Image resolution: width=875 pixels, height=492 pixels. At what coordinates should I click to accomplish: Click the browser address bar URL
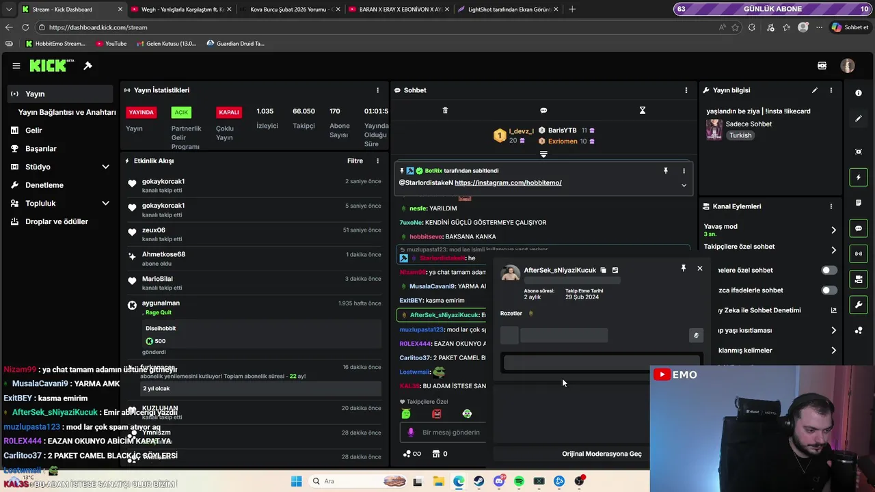click(x=98, y=27)
